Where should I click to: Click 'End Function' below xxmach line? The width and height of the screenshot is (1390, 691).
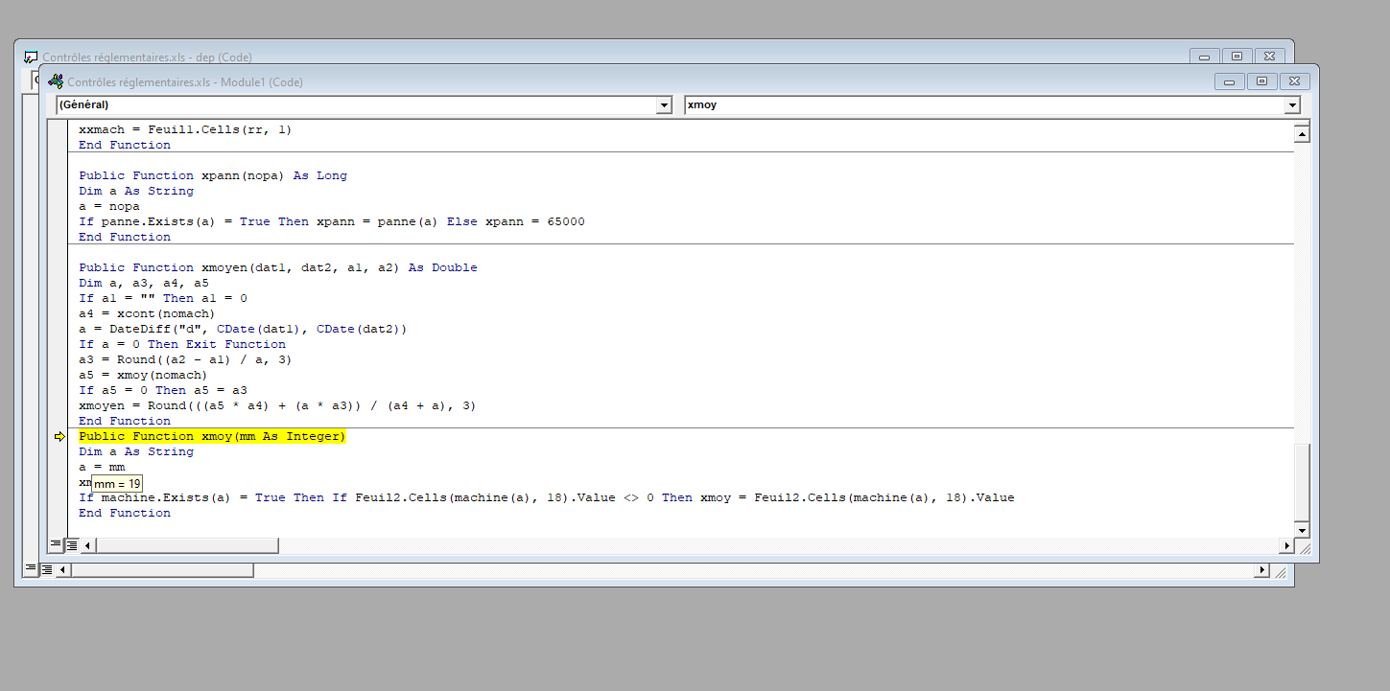pos(125,145)
